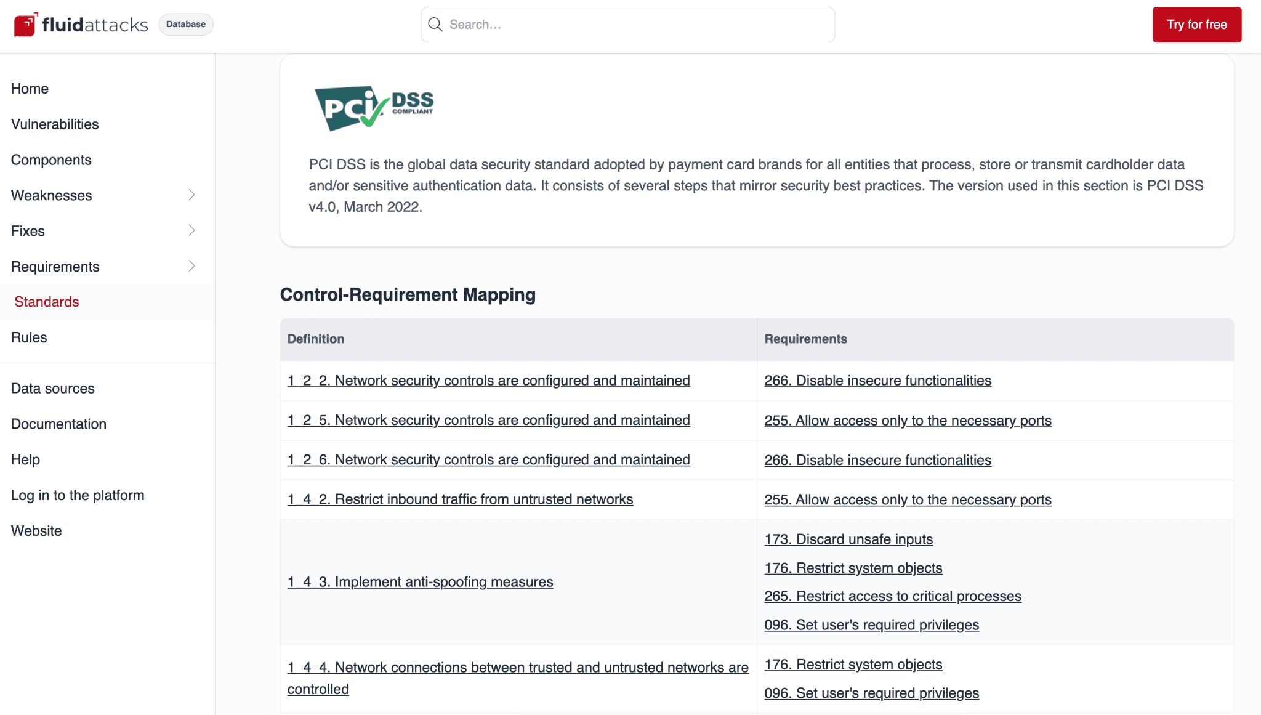
Task: Expand the Weaknesses submenu chevron
Action: click(191, 195)
